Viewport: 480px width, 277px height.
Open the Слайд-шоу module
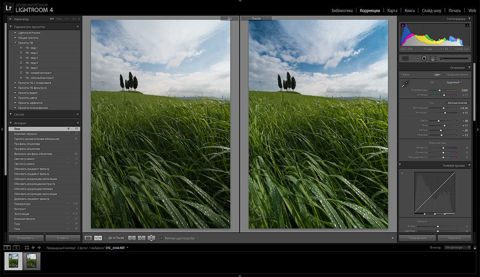(x=432, y=10)
